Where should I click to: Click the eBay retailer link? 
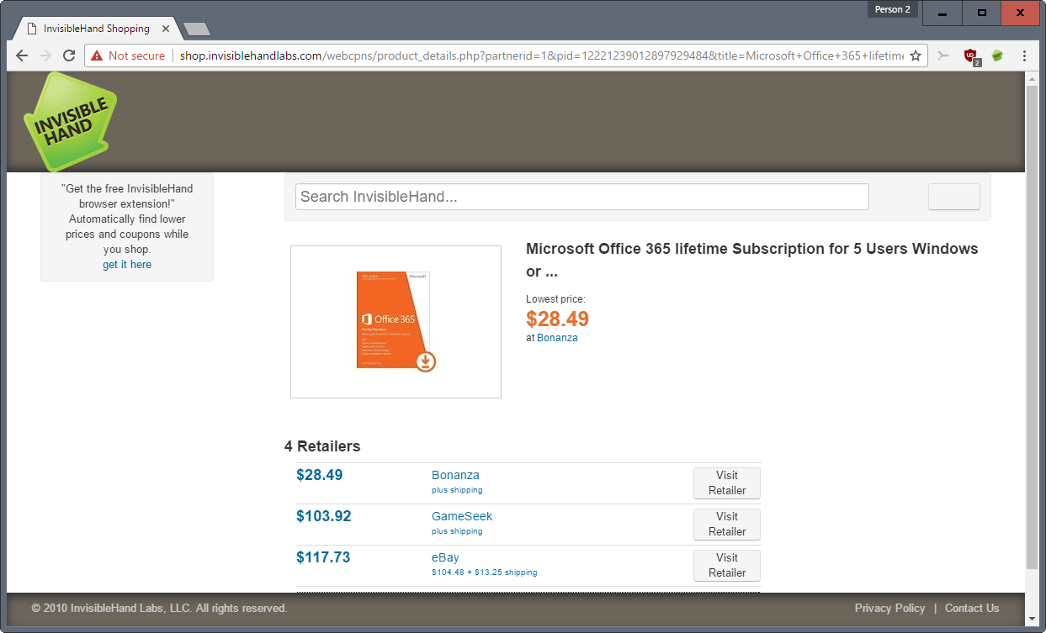pyautogui.click(x=445, y=557)
